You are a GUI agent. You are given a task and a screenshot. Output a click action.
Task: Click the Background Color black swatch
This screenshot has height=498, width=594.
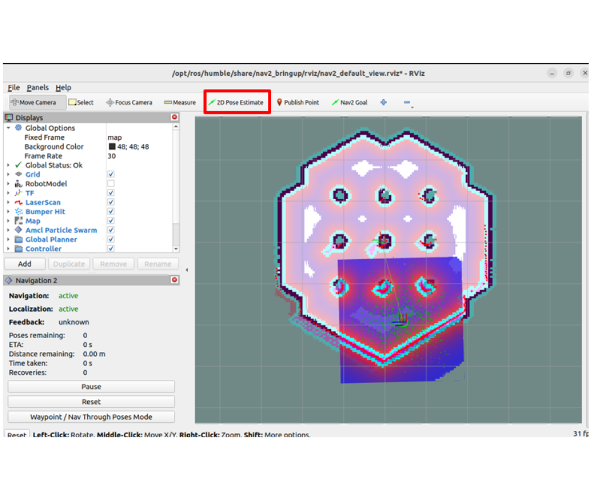coord(112,147)
